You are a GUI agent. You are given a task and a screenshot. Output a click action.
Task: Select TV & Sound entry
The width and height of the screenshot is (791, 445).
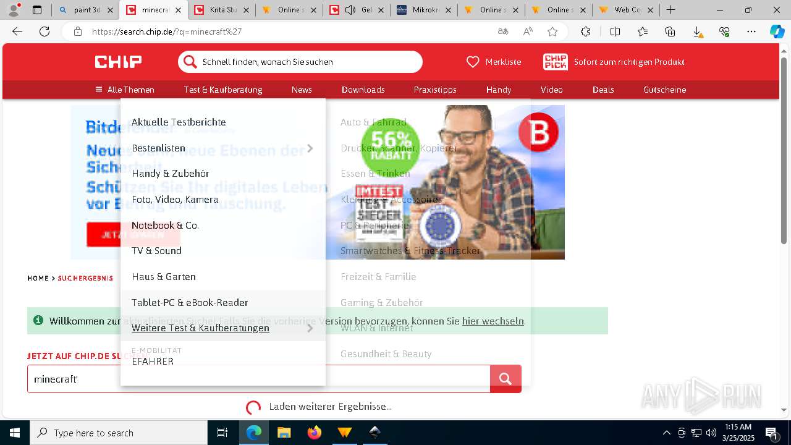tap(156, 251)
